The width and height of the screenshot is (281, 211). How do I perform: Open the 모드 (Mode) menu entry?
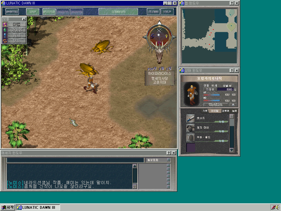coord(17,41)
